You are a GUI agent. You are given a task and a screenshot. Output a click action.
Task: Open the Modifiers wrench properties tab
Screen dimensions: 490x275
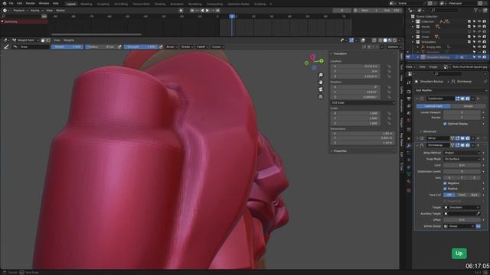(409, 146)
